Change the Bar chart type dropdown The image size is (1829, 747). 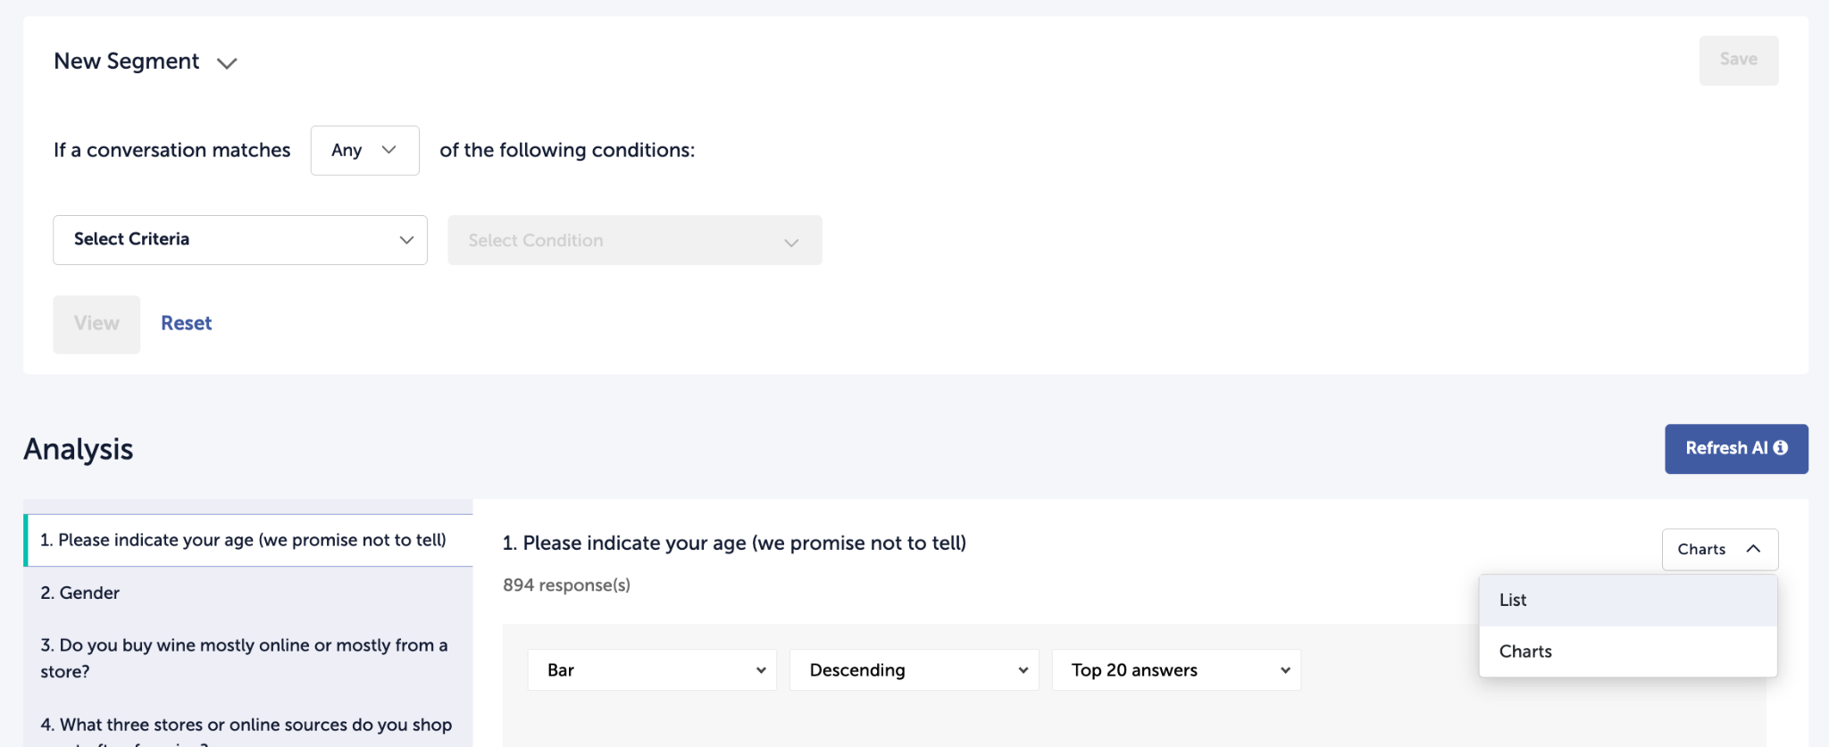tap(652, 670)
